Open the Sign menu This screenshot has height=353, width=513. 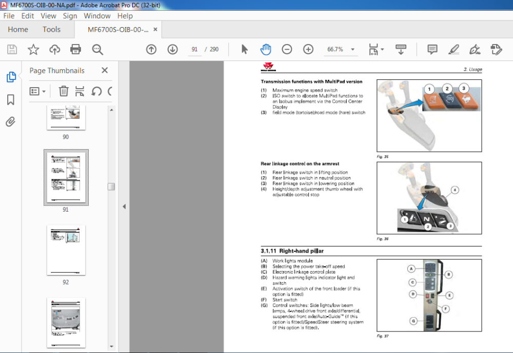70,16
